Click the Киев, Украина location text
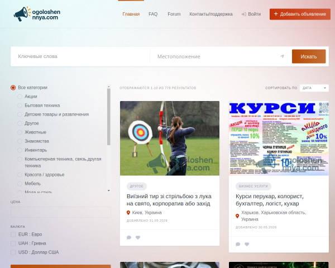 (147, 213)
